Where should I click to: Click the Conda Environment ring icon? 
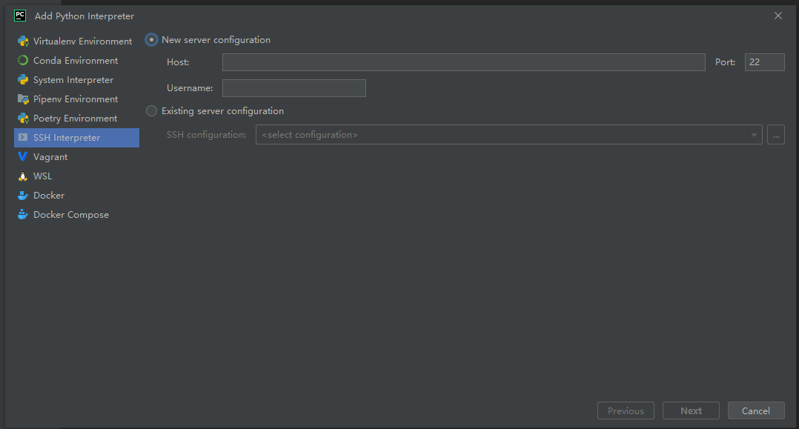[x=23, y=61]
